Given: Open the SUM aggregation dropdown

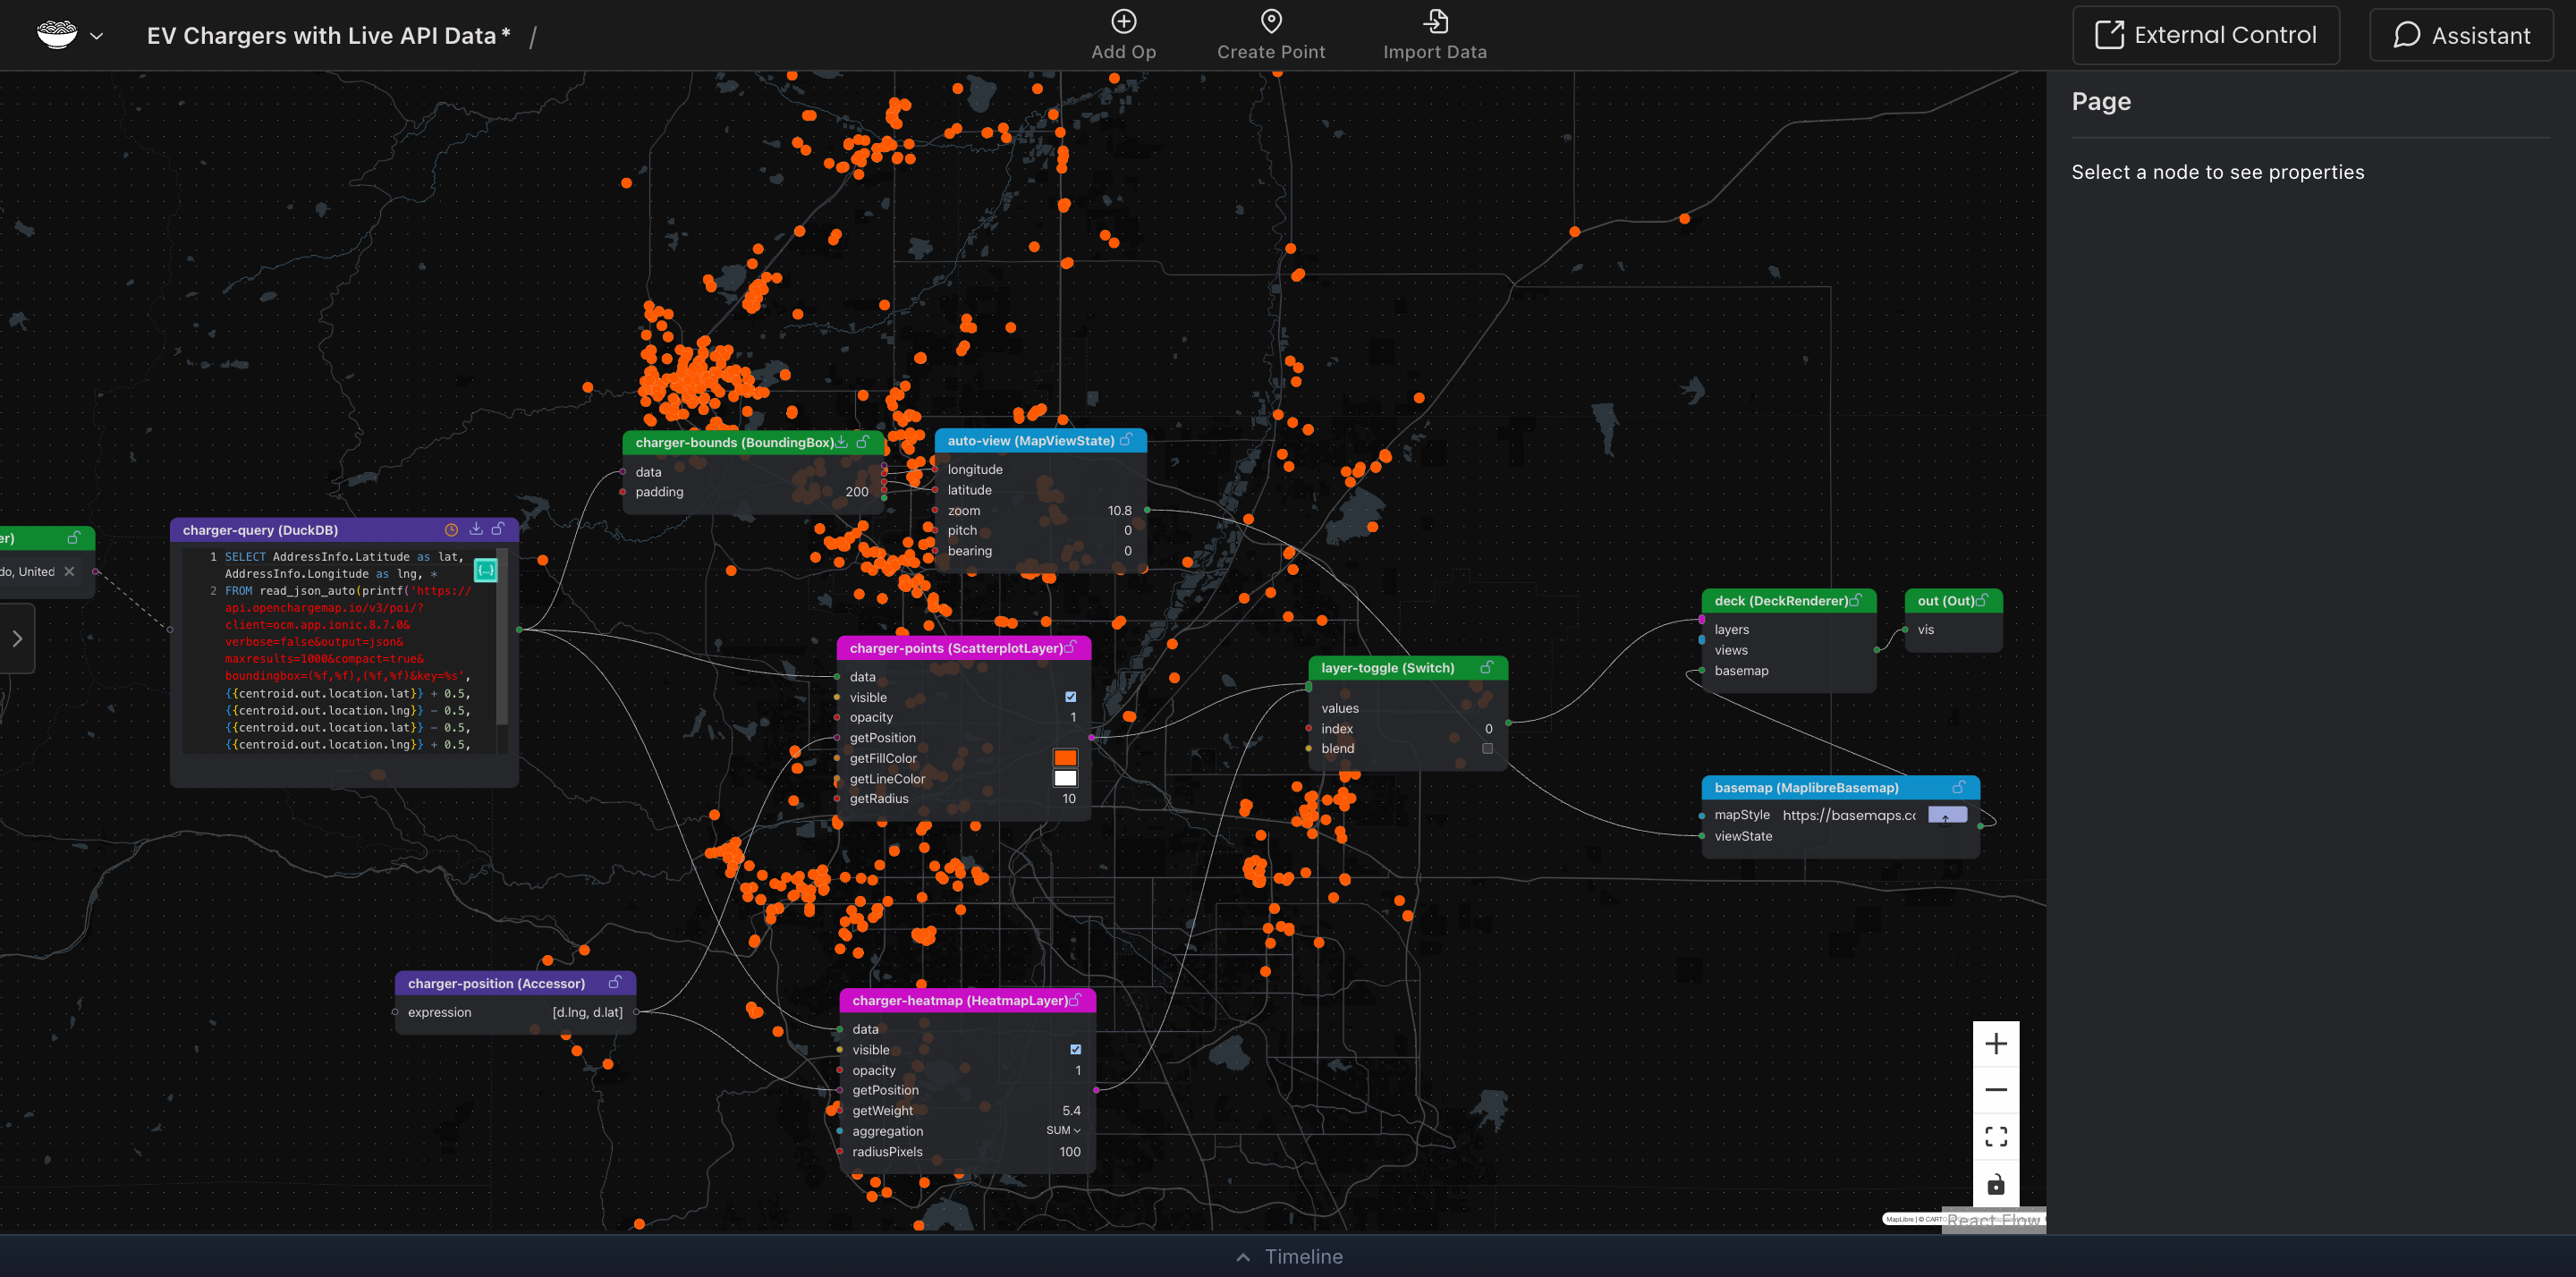Looking at the screenshot, I should click(1063, 1131).
